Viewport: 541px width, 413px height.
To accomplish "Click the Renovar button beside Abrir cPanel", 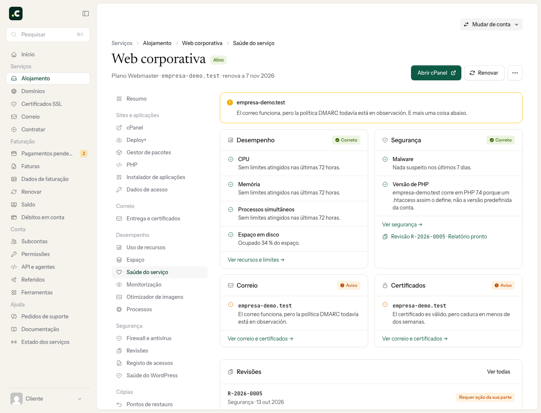I will tap(484, 73).
